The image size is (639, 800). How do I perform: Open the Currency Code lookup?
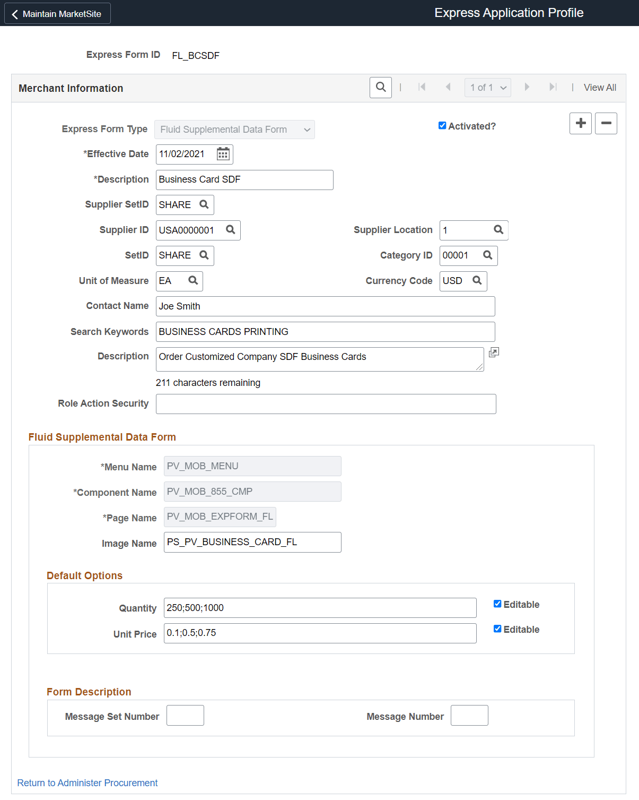coord(477,281)
